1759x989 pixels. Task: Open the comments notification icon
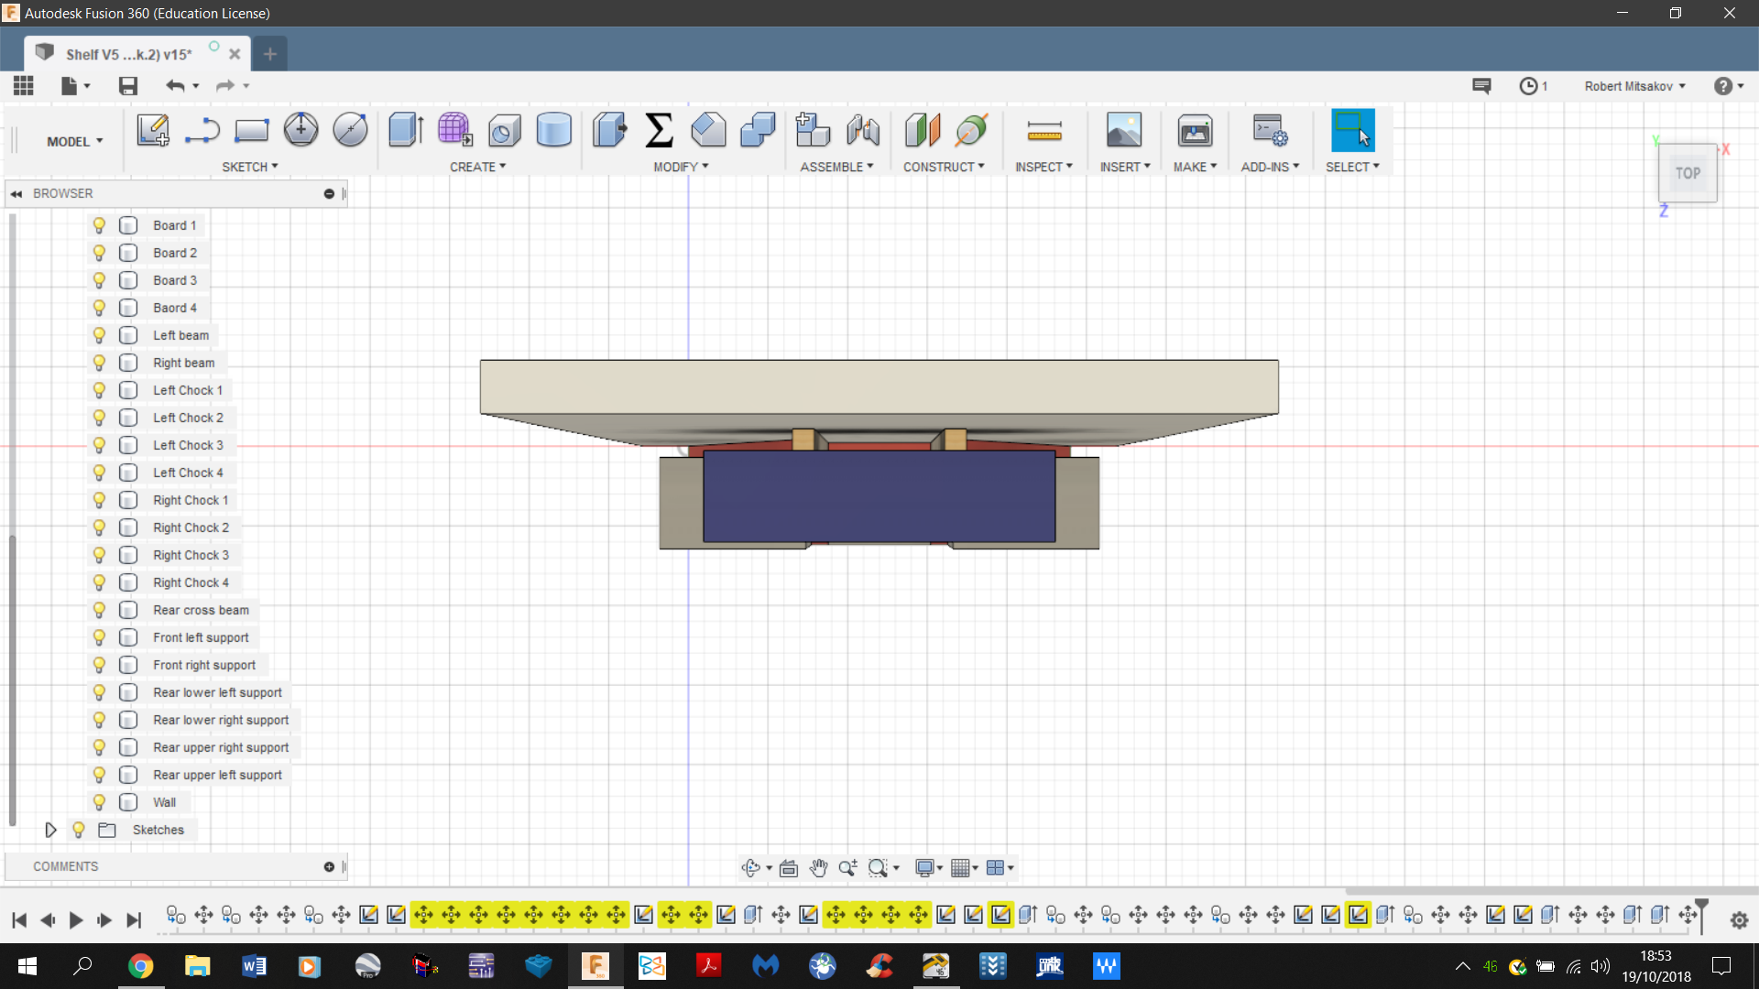point(1481,85)
